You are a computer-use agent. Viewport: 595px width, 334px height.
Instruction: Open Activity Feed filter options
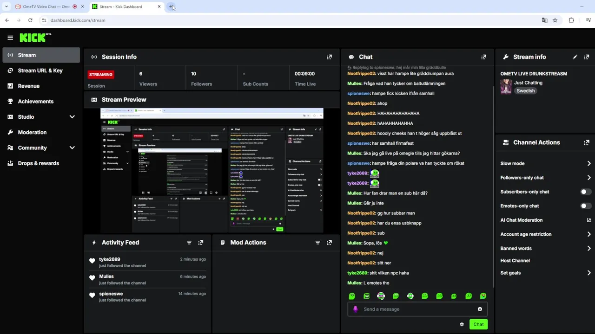pos(189,243)
